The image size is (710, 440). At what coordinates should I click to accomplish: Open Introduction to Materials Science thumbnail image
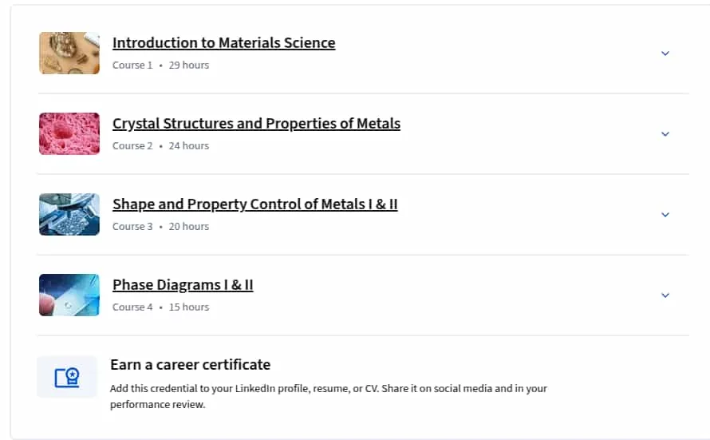click(x=69, y=53)
